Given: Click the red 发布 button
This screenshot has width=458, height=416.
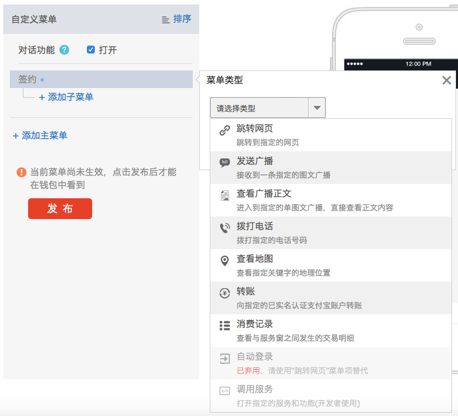Looking at the screenshot, I should 60,209.
